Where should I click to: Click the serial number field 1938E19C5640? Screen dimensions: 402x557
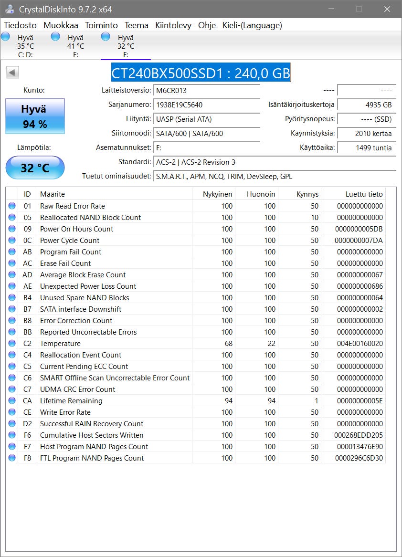(207, 105)
